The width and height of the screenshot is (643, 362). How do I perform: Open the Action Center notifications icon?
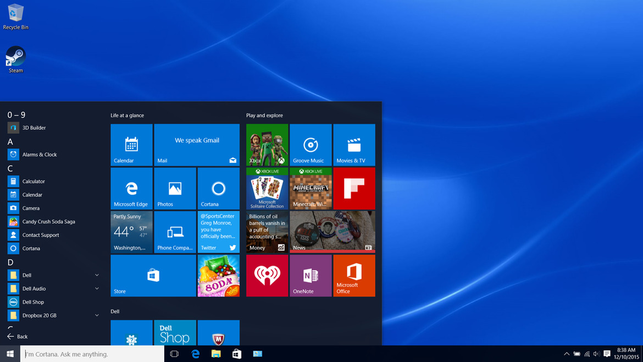tap(607, 354)
